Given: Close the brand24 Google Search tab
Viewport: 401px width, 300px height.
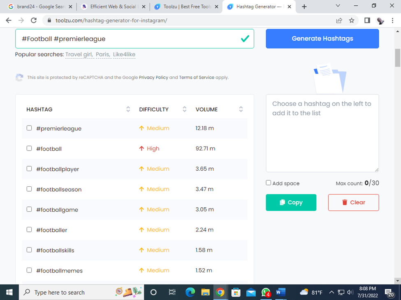Looking at the screenshot, I should click(71, 7).
